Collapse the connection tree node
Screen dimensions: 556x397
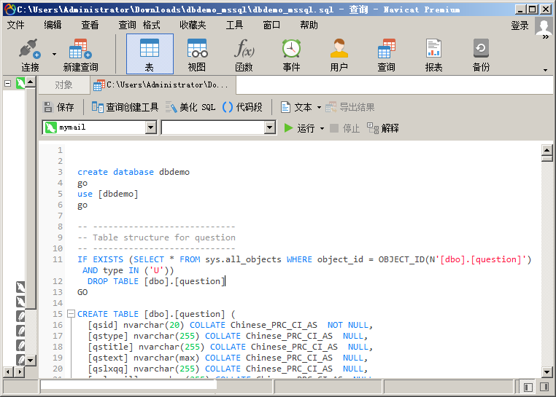tap(7, 84)
